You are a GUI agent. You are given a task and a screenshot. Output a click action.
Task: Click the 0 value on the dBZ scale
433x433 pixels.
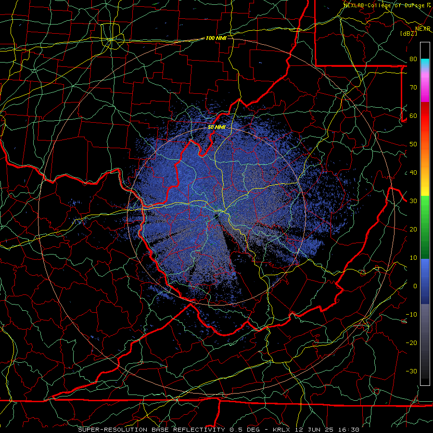click(x=415, y=286)
